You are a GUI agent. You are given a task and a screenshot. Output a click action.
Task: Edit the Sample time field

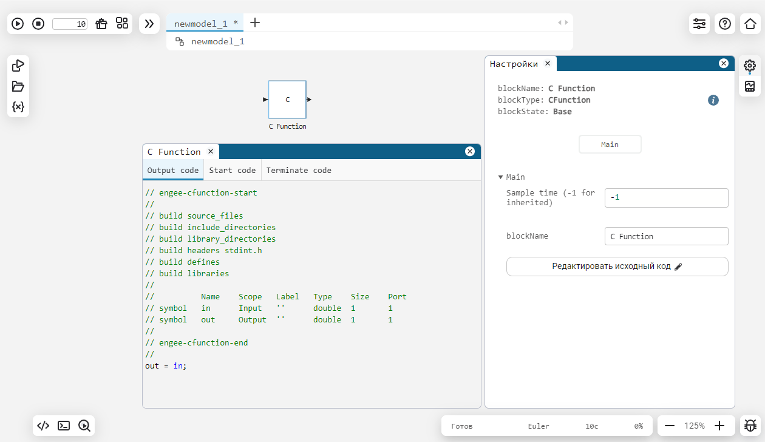point(666,198)
